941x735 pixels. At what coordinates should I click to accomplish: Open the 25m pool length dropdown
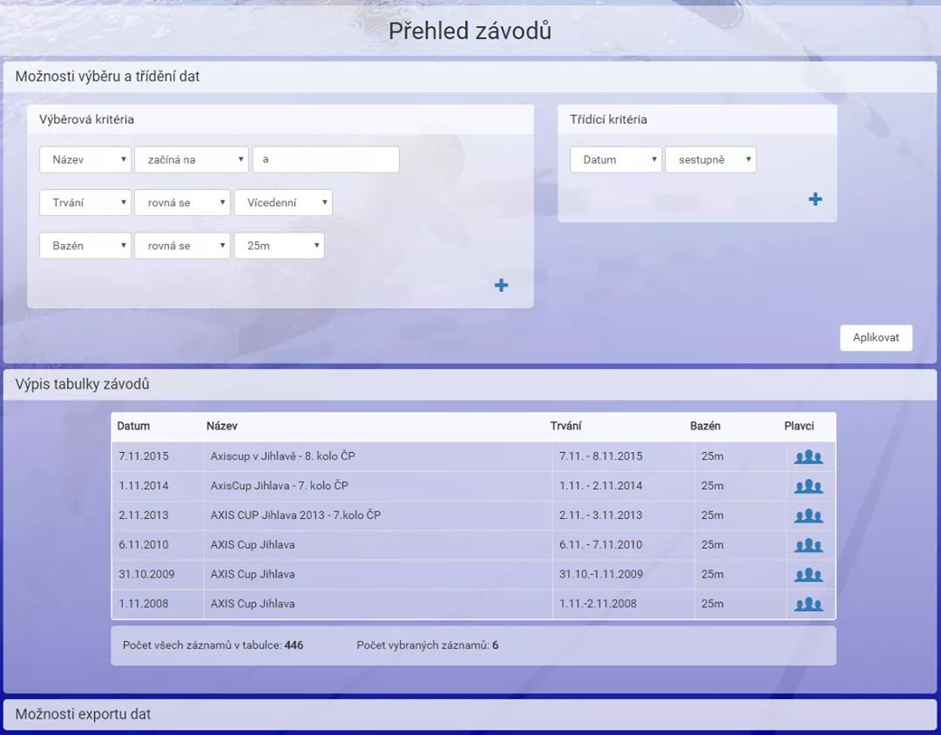(278, 246)
